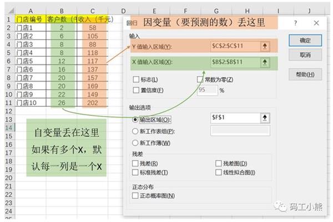This screenshot has width=333, height=222.
Task: Select row 14 header
Action: (x=9, y=128)
